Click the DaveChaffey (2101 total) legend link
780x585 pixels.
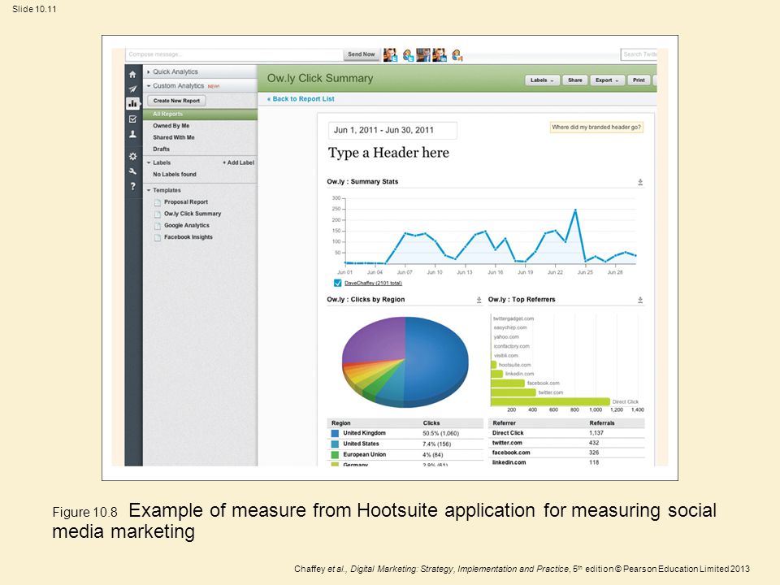coord(373,283)
